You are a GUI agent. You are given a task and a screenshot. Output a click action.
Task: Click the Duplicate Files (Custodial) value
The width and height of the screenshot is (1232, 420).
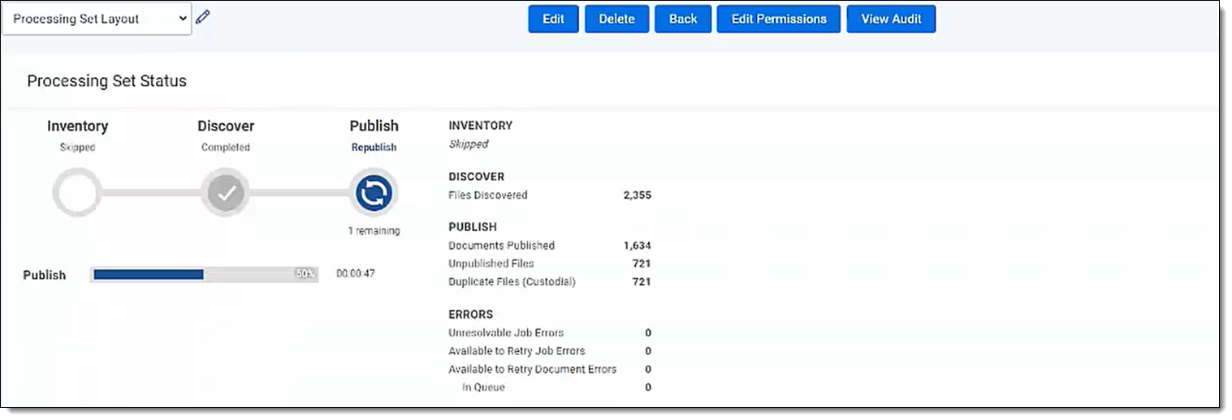(x=642, y=282)
